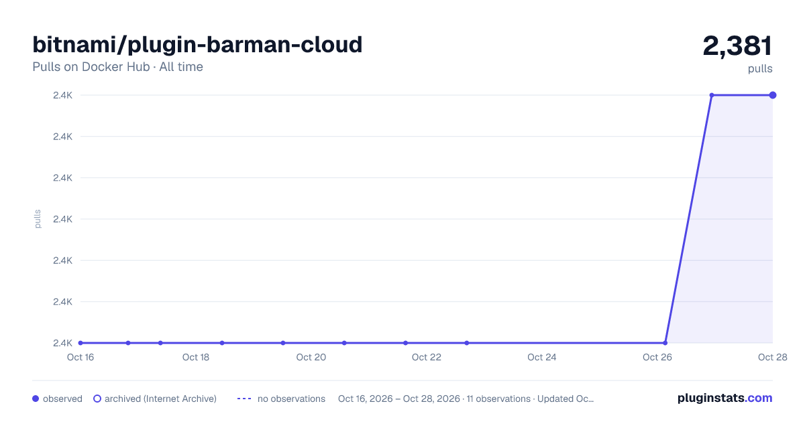Select the large final data point at Oct 28
Image resolution: width=805 pixels, height=422 pixels.
tap(773, 95)
